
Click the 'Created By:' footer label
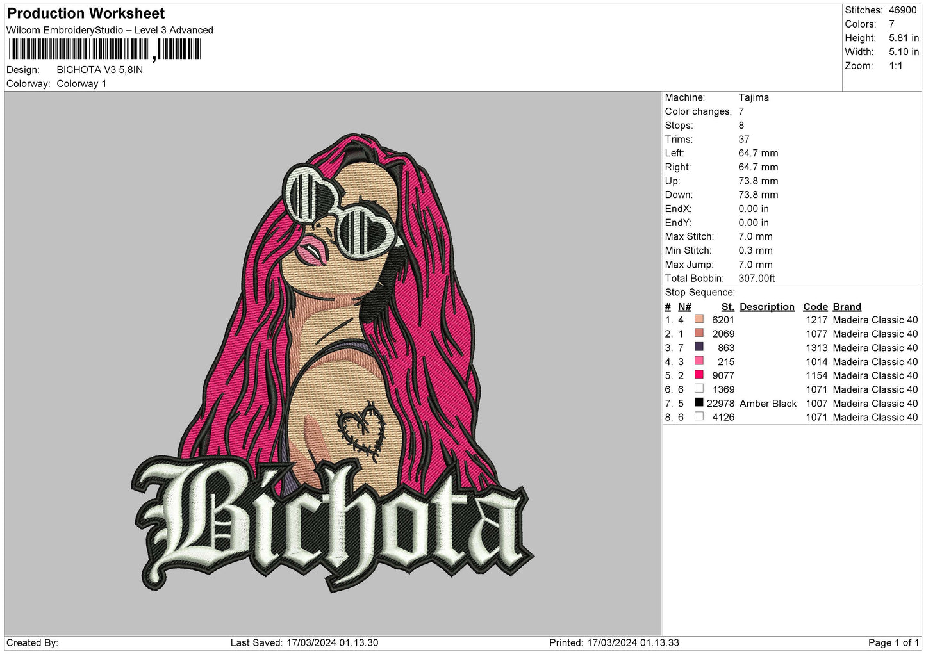[32, 642]
